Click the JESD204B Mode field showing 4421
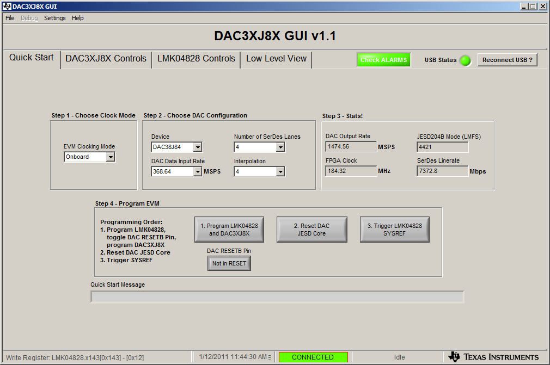This screenshot has height=365, width=550. click(x=442, y=147)
